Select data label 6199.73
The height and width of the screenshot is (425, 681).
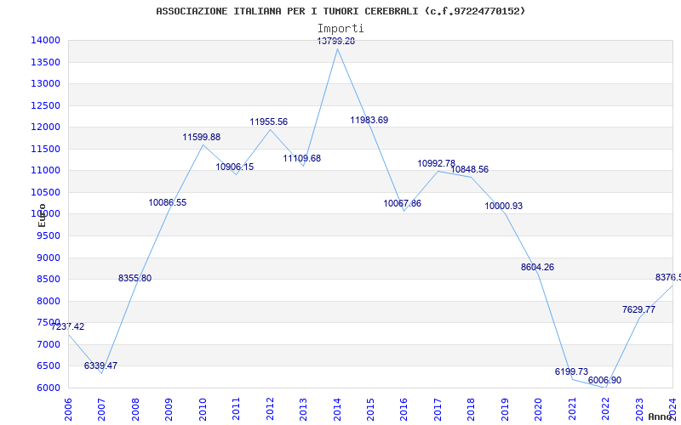click(571, 371)
